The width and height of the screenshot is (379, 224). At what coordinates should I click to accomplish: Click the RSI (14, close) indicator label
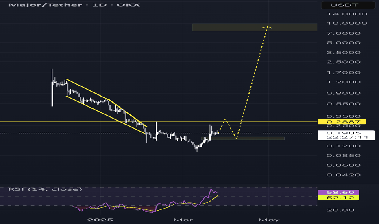click(x=45, y=189)
